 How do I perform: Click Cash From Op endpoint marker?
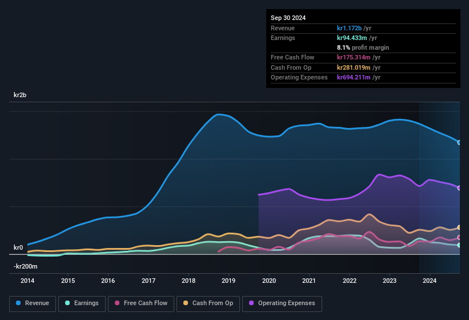pos(459,227)
